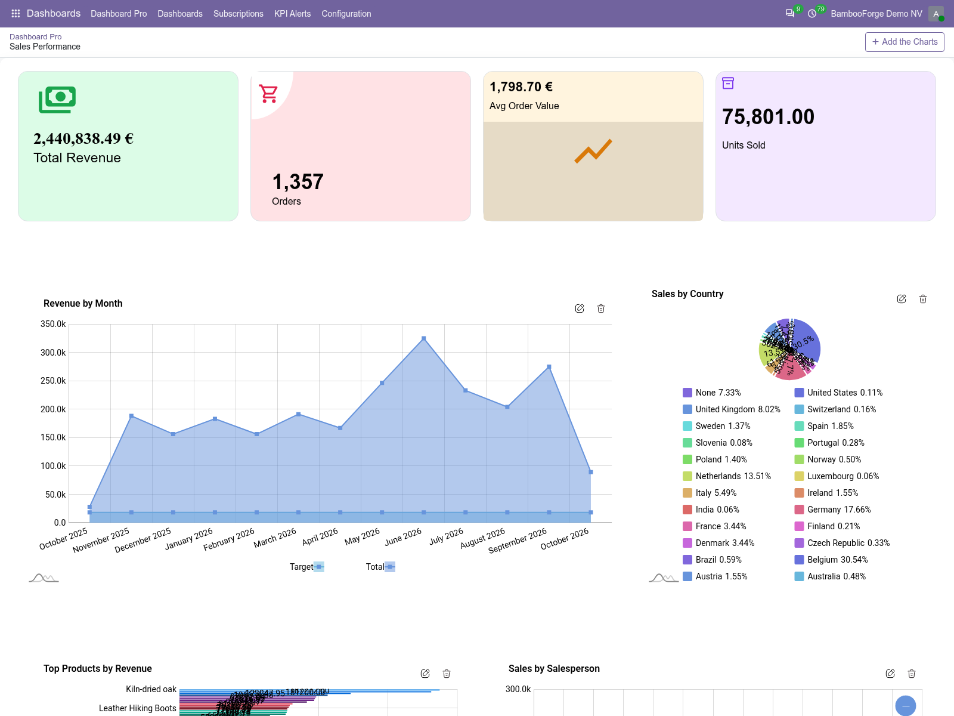Toggle Sweden 1.37% in the pie legend
954x716 pixels.
coord(717,426)
